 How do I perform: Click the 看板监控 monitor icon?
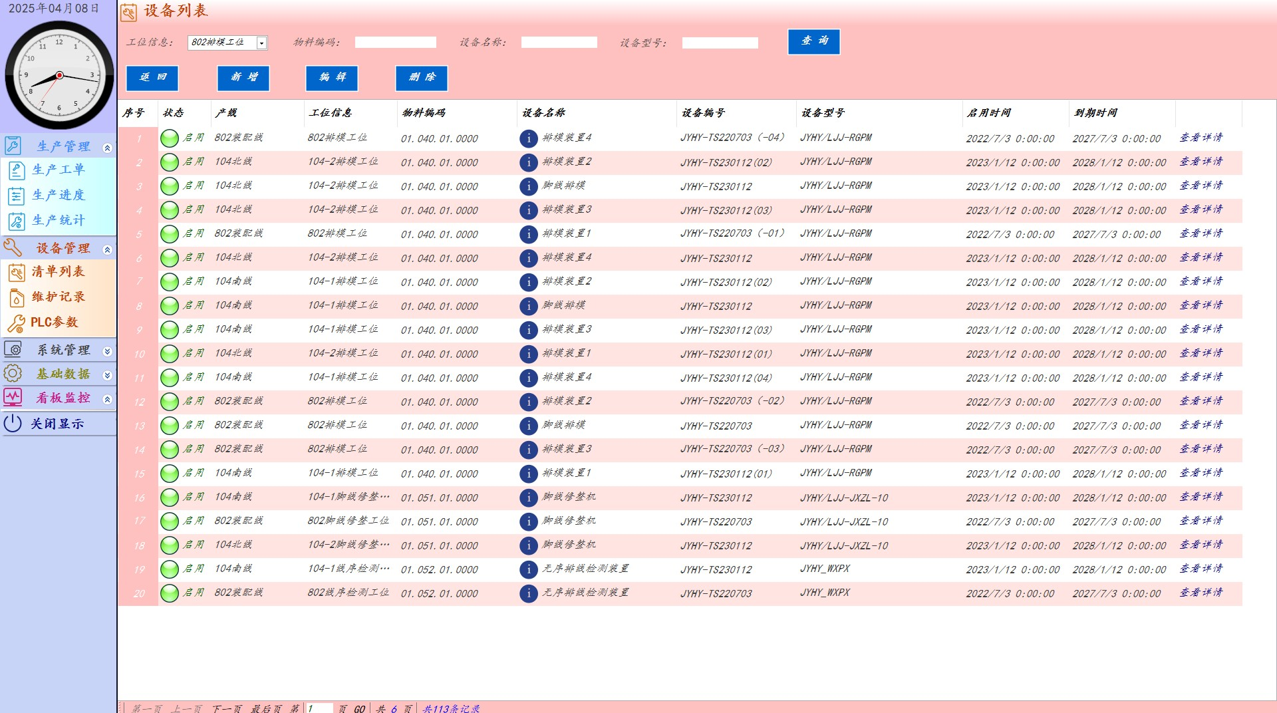(13, 397)
